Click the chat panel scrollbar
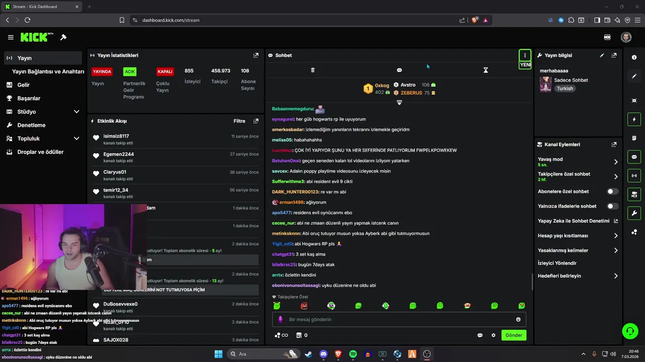This screenshot has width=645, height=362. 532,282
